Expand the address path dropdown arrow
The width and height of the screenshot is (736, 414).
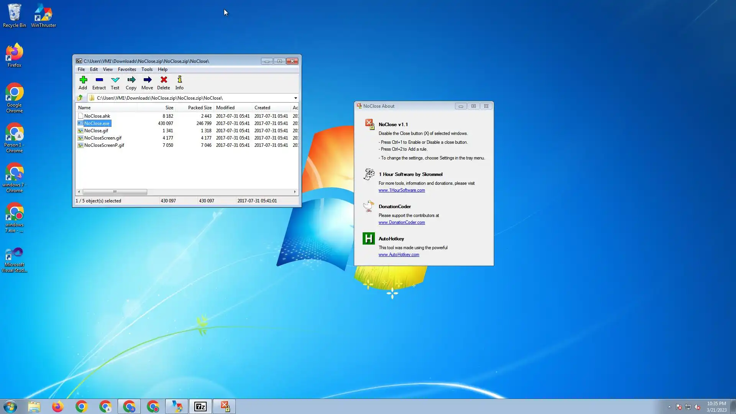coord(295,98)
